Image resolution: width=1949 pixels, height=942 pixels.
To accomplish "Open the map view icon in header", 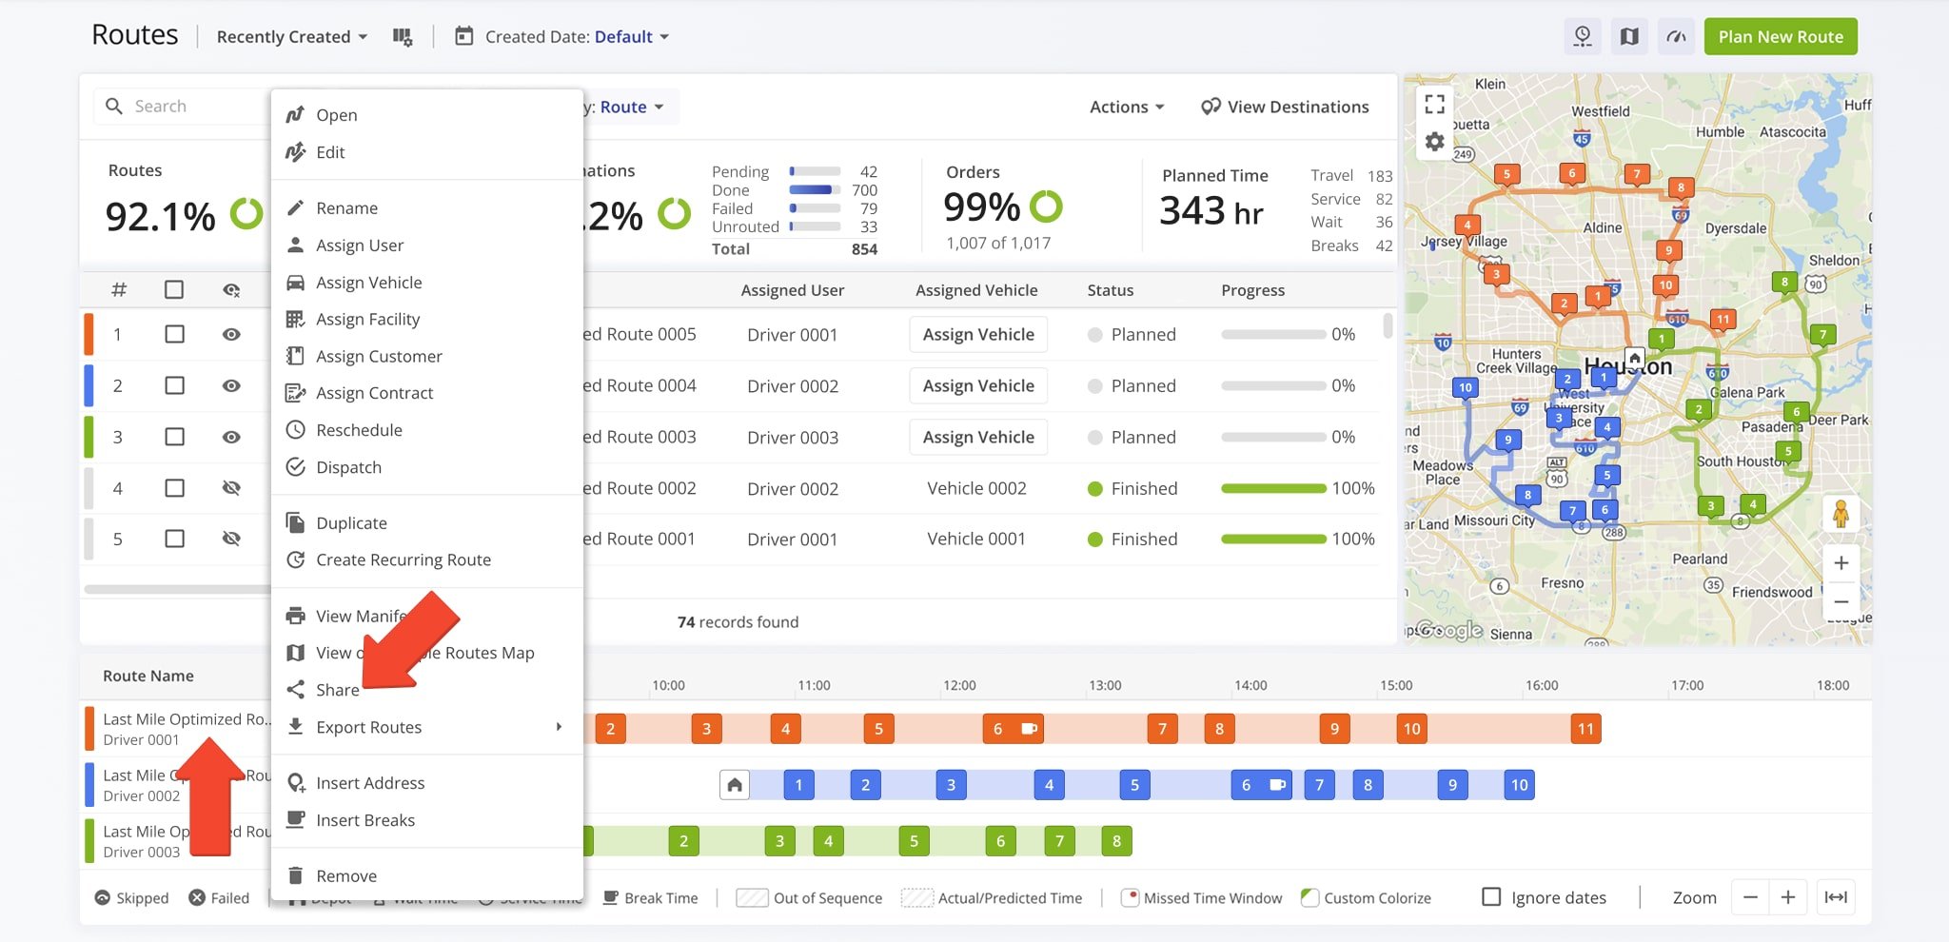I will tap(1629, 37).
